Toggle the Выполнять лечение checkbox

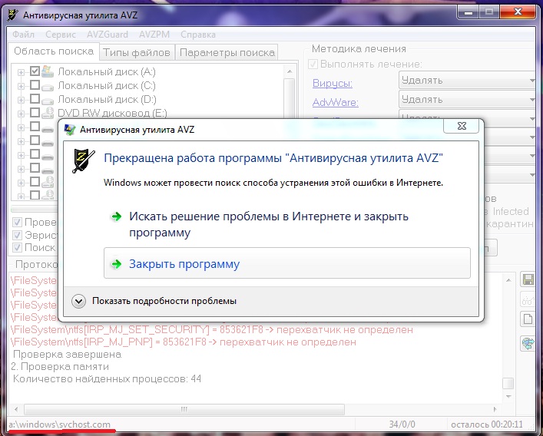(313, 64)
